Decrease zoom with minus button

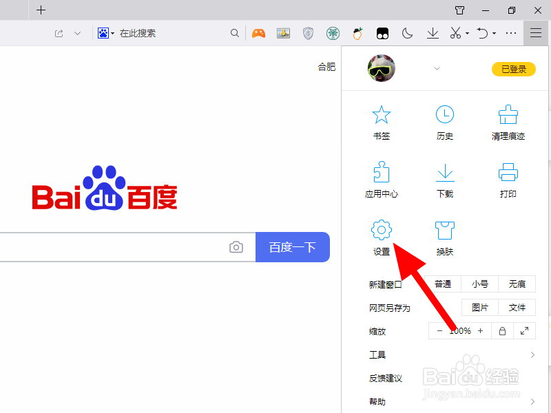(x=439, y=331)
